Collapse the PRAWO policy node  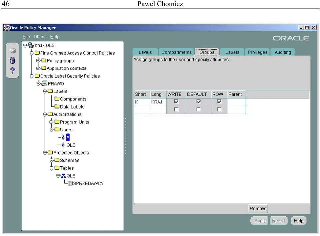coord(38,83)
